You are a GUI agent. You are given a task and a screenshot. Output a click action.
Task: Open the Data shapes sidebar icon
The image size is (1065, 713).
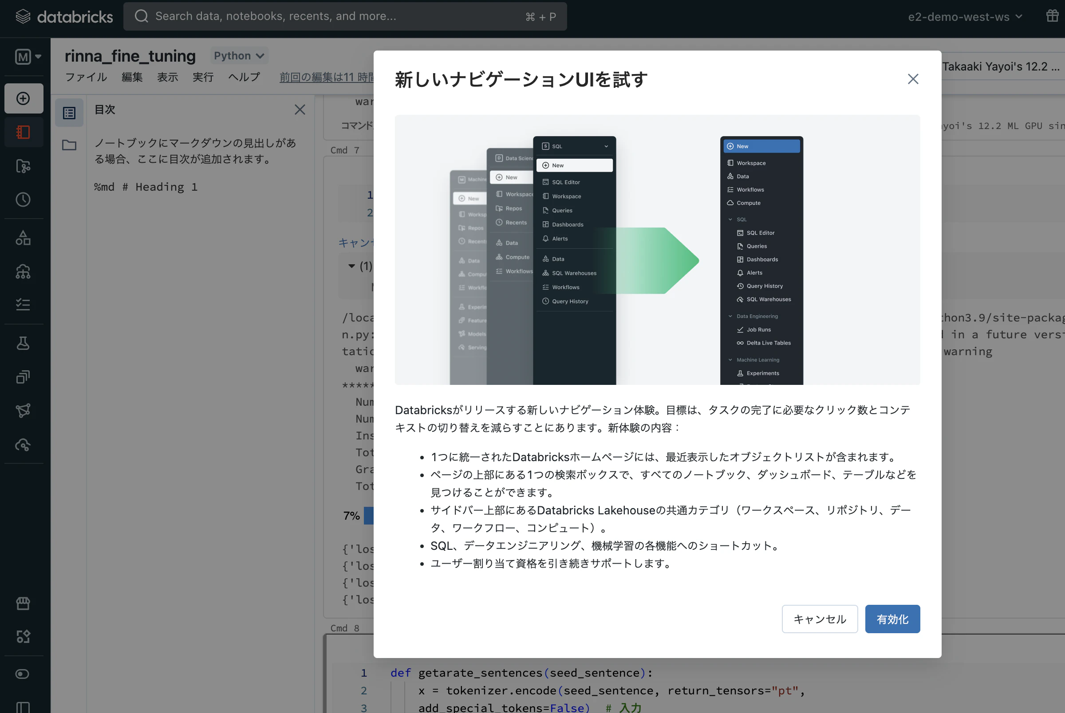click(23, 238)
